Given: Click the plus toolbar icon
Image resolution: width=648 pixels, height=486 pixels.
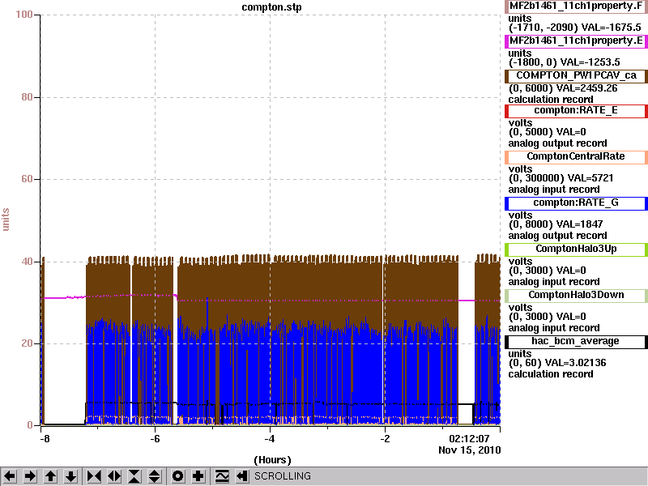Looking at the screenshot, I should pyautogui.click(x=198, y=476).
